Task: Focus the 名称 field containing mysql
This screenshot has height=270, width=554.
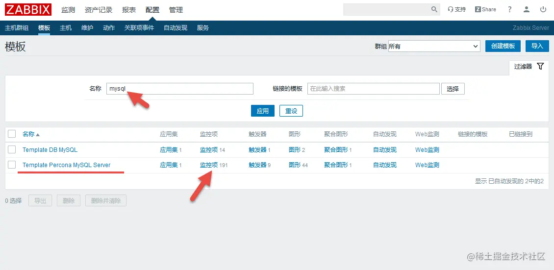Action: (180, 89)
